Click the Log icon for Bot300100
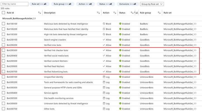The image size is (202, 111). [x=104, y=77]
